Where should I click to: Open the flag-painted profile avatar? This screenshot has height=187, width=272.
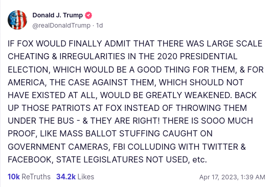[x=17, y=20]
